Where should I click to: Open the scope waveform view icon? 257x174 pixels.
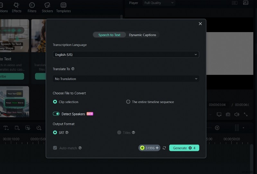pyautogui.click(x=246, y=3)
